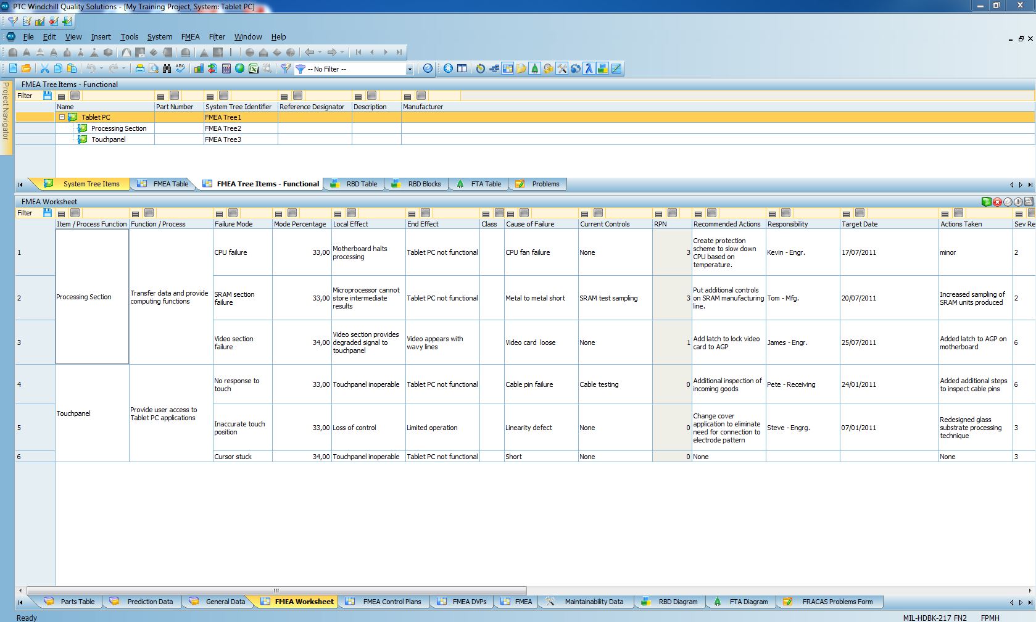The height and width of the screenshot is (622, 1036).
Task: Toggle the filter box for Mode Percentage column
Action: (x=292, y=213)
